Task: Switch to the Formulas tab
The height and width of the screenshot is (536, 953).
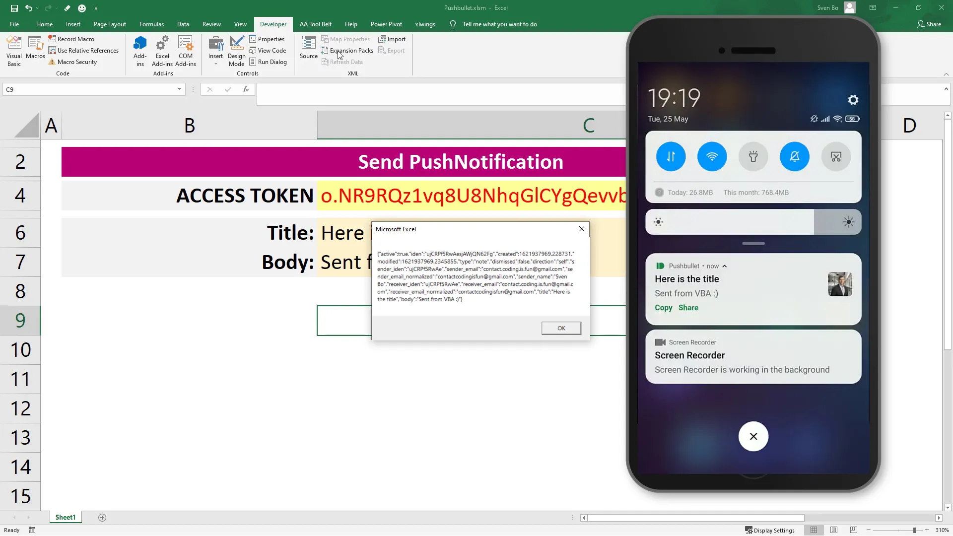Action: [x=151, y=24]
